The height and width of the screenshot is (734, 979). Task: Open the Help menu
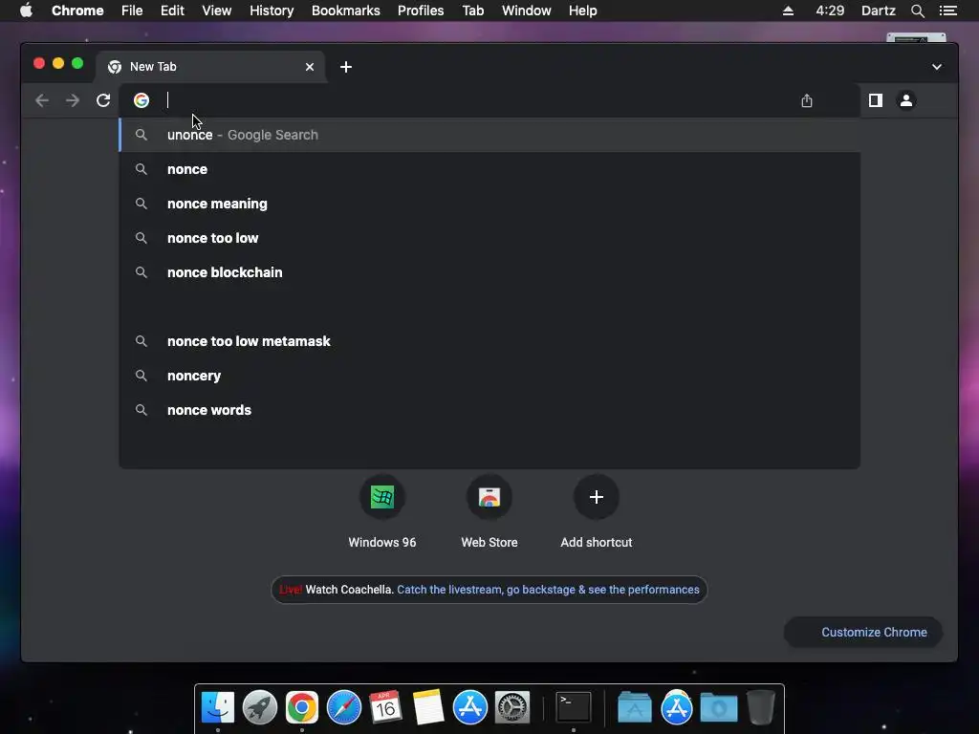(582, 11)
